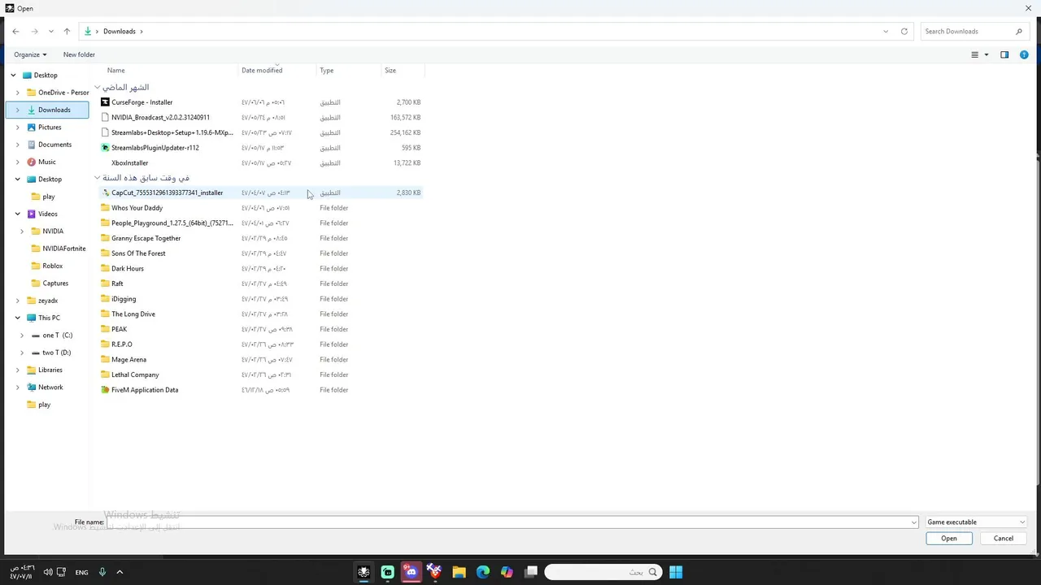This screenshot has height=585, width=1041.
Task: Open the view options dropdown arrow
Action: click(x=987, y=54)
